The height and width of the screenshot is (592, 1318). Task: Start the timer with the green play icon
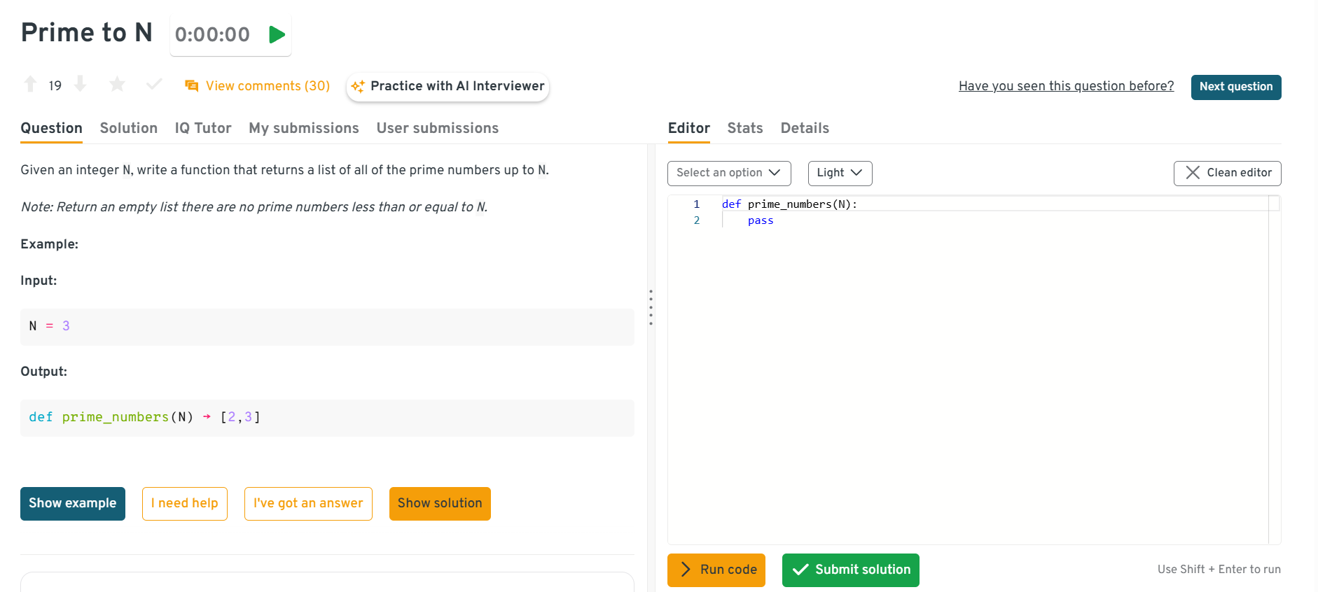[x=277, y=34]
